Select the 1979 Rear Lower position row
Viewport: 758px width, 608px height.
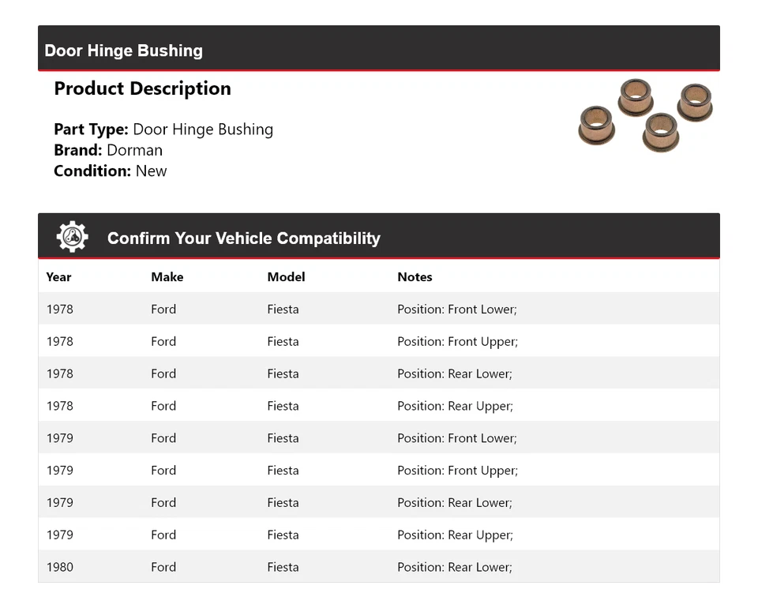pyautogui.click(x=378, y=502)
